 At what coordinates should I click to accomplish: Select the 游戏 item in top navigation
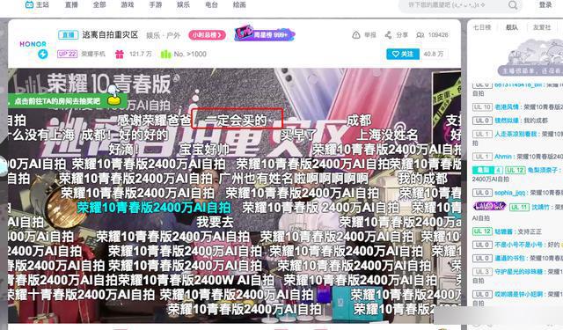(x=128, y=4)
